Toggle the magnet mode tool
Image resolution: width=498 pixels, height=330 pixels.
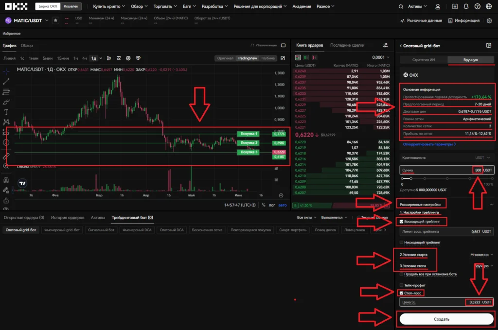tap(6, 180)
